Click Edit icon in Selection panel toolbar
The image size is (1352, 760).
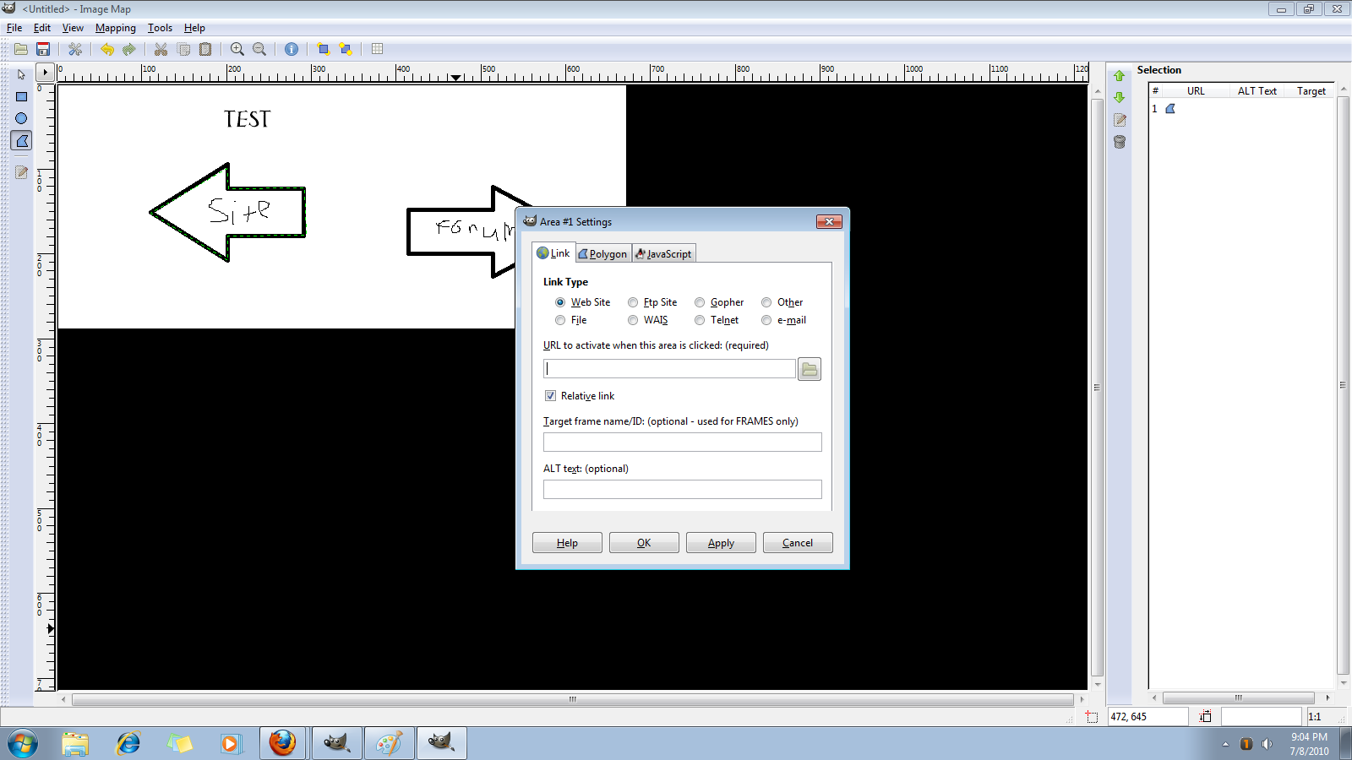[1120, 120]
